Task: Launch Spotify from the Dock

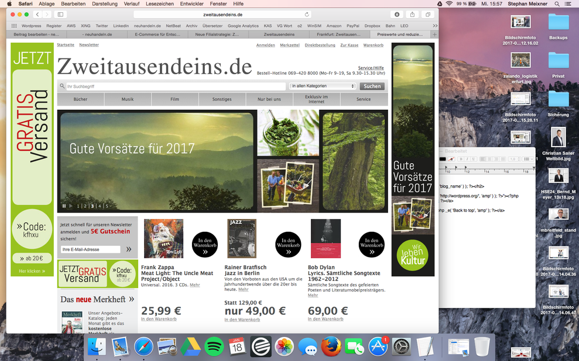Action: (x=214, y=346)
